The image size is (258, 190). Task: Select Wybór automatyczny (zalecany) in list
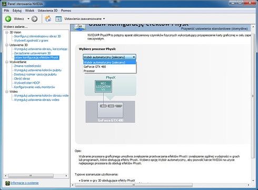click(x=110, y=62)
